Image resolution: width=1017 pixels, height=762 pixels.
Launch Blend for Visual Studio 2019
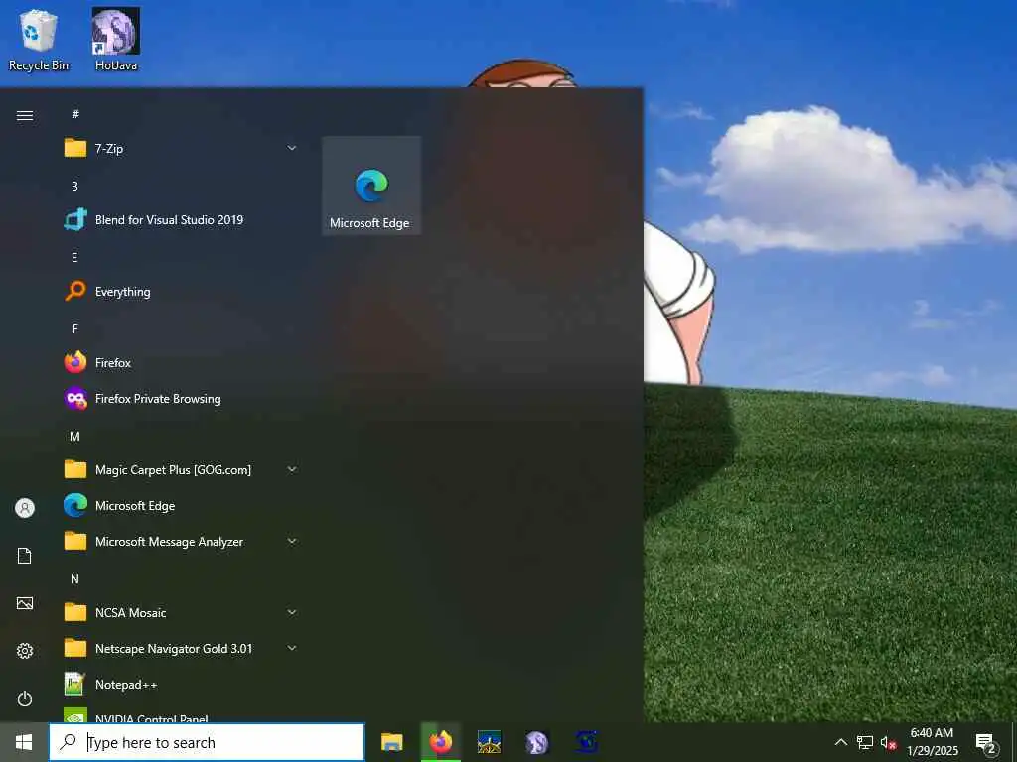click(181, 219)
